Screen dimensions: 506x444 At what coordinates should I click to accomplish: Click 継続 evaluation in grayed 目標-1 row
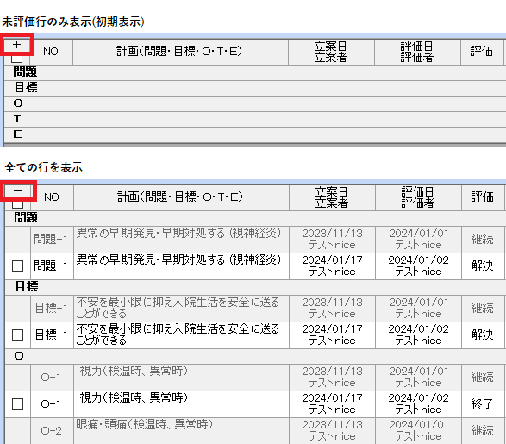[482, 309]
